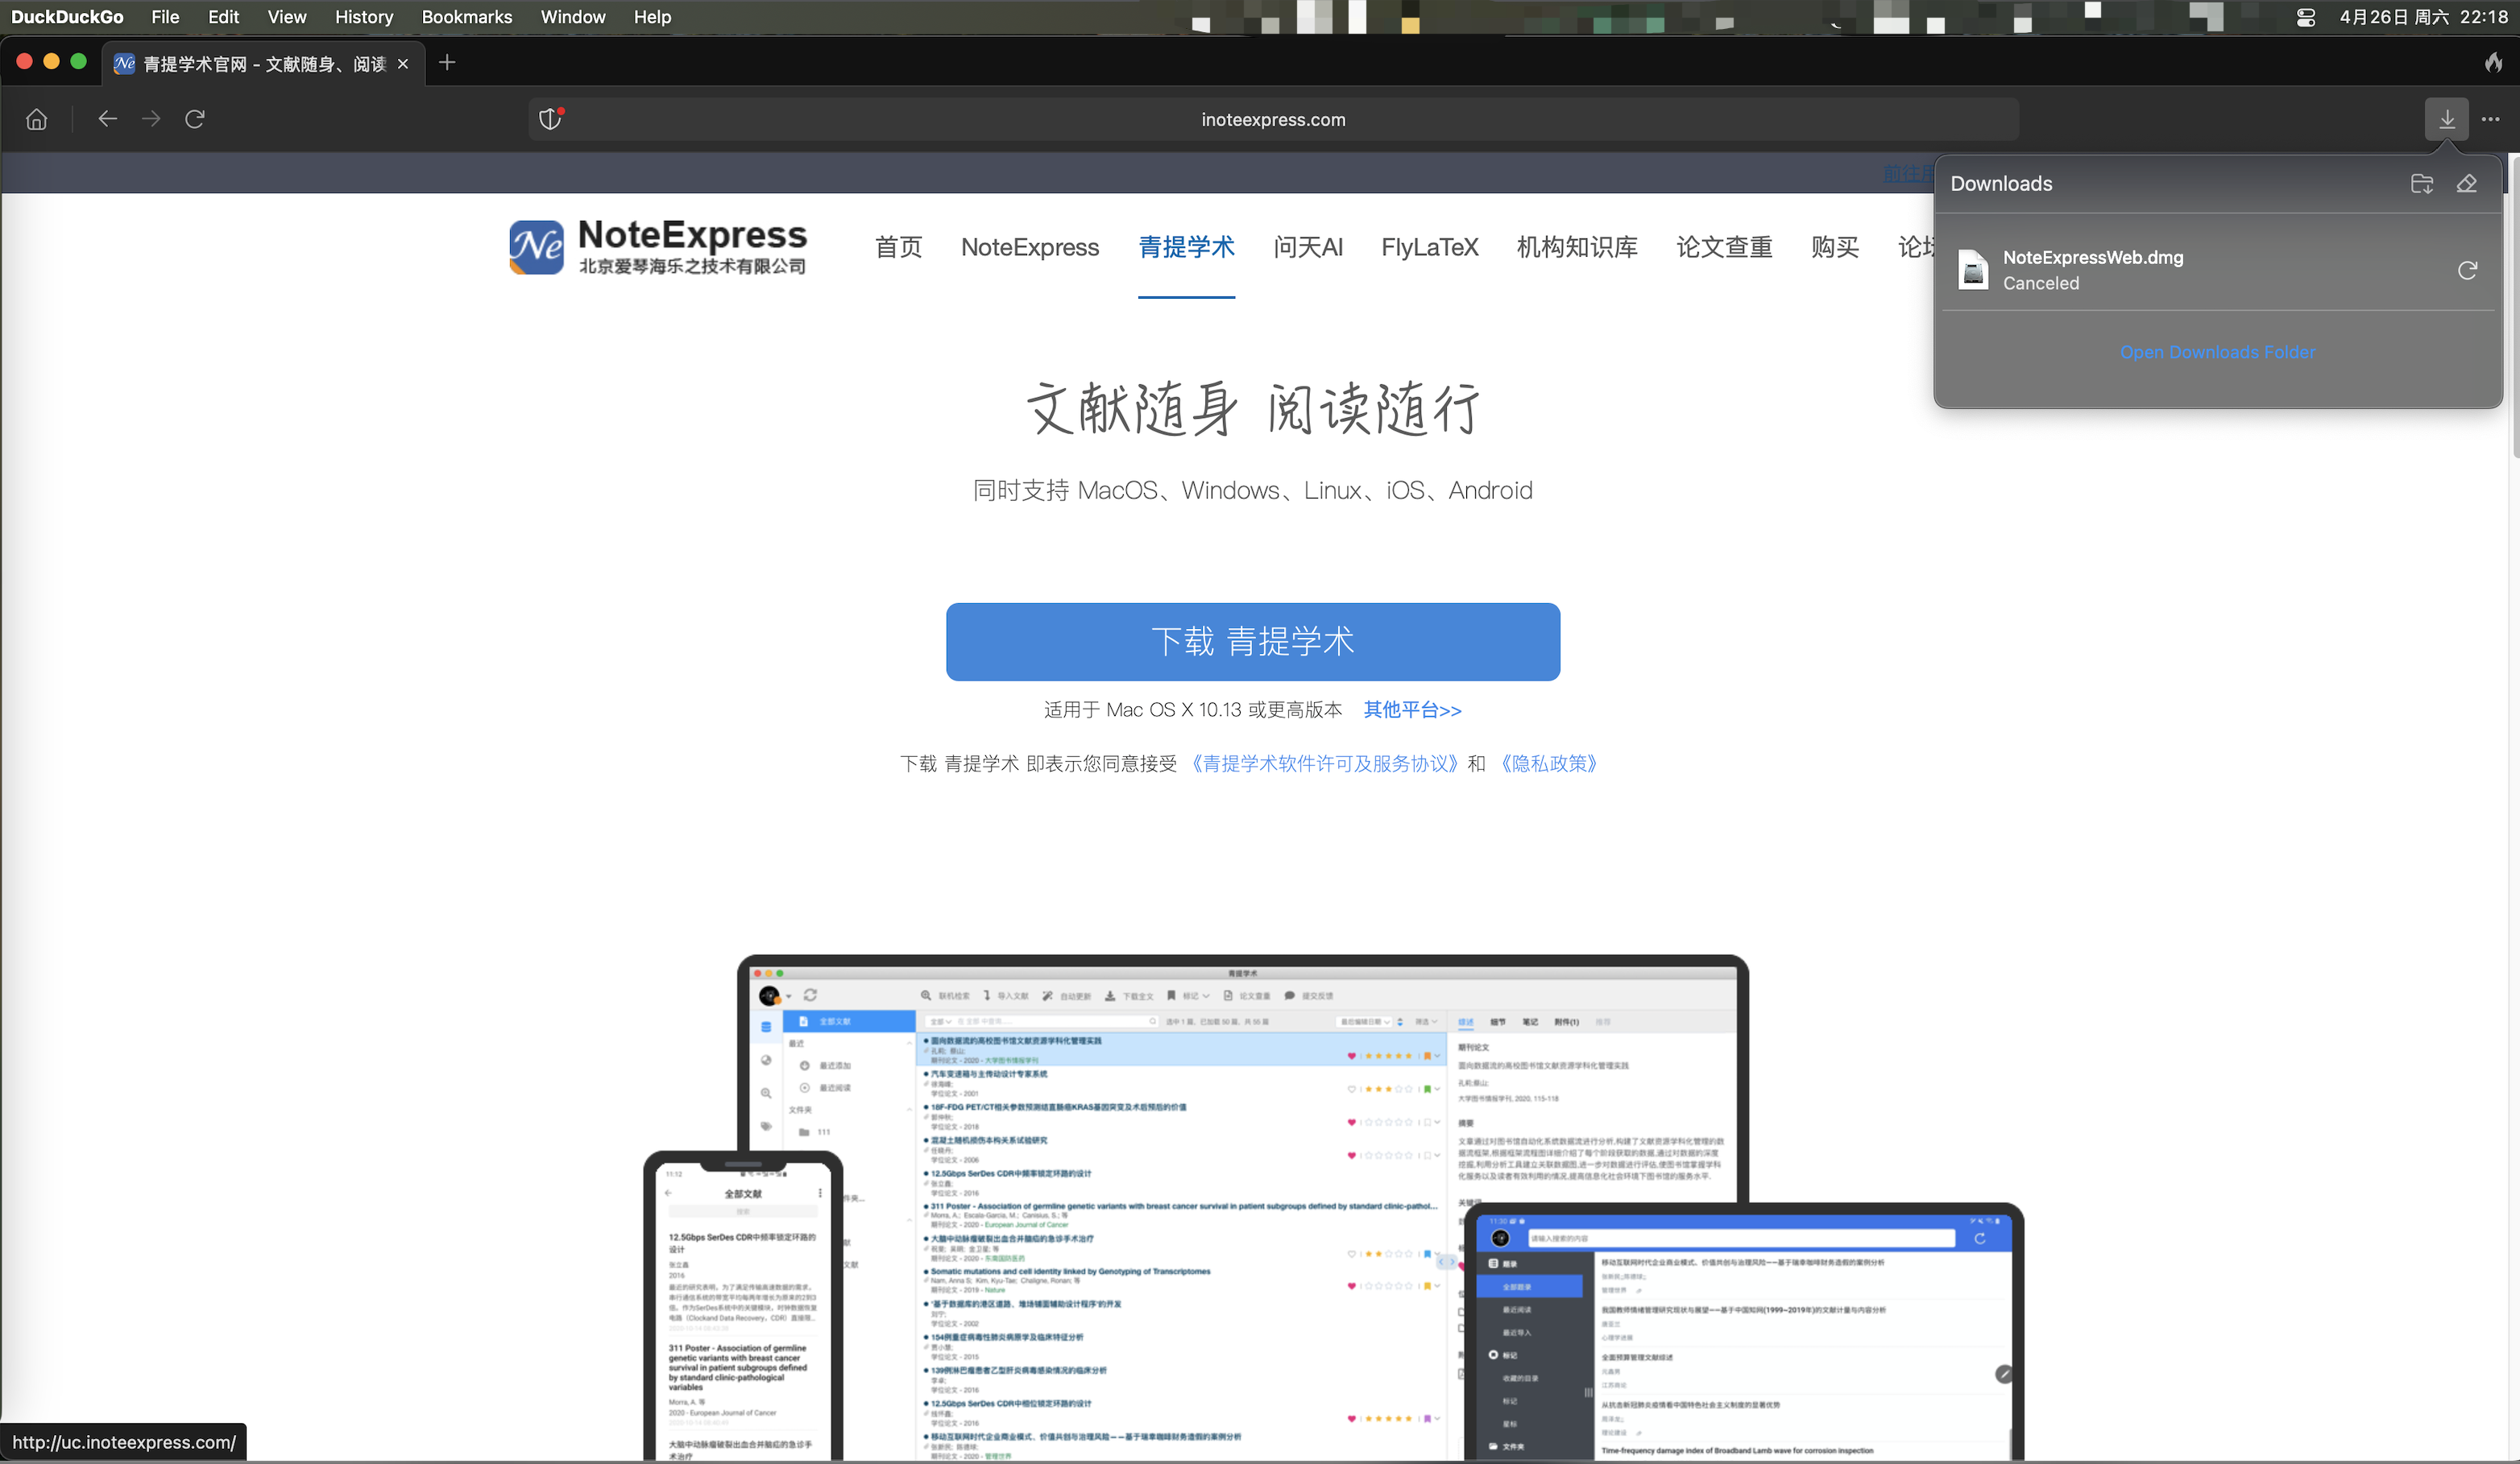
Task: Click the 青提学术官网 browser tab title
Action: [x=264, y=64]
